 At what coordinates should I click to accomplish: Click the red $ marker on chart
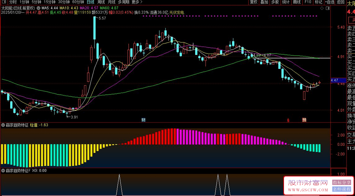click(x=288, y=120)
